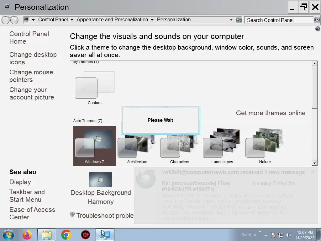This screenshot has height=241, width=321.
Task: Click the Thunderbird logo in notification
Action: [x=146, y=179]
